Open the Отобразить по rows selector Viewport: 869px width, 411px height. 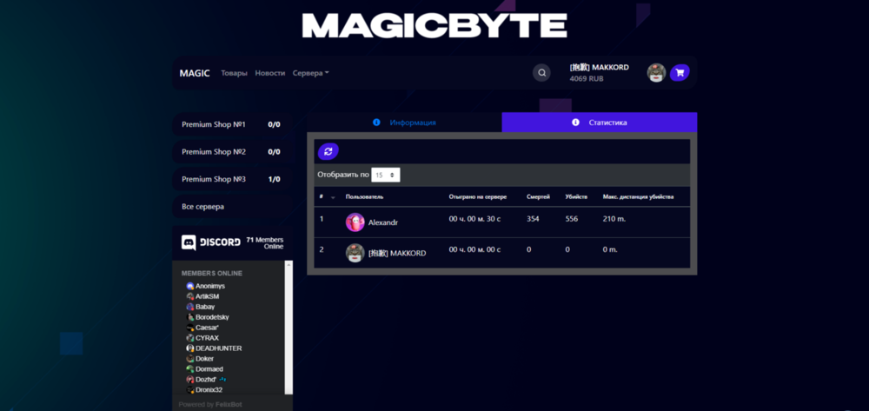[386, 175]
